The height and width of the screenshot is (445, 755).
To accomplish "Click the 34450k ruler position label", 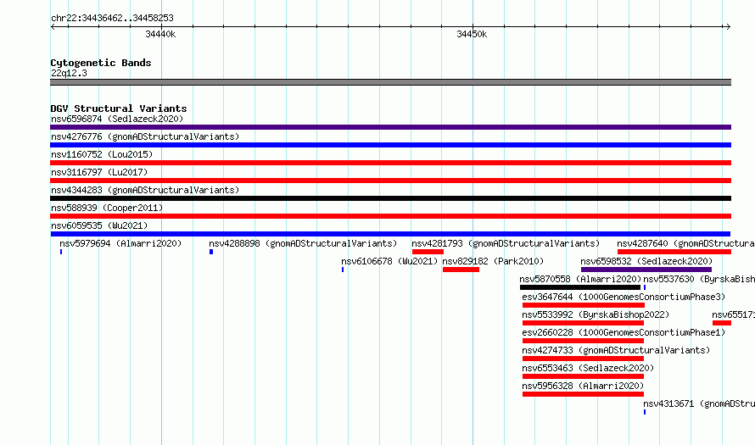I will pyautogui.click(x=472, y=34).
